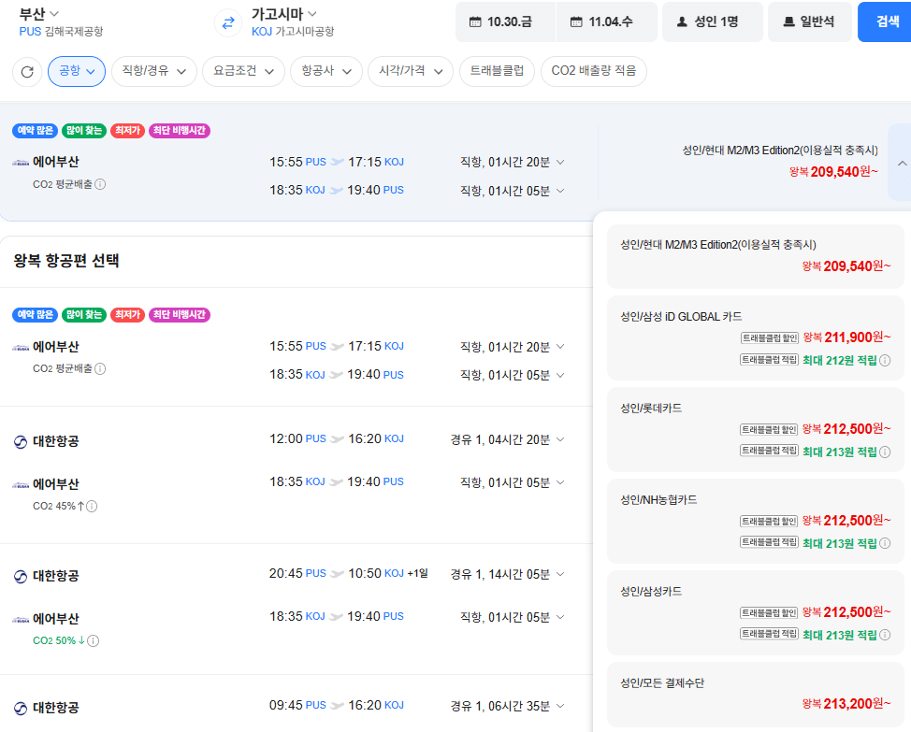The height and width of the screenshot is (732, 911).
Task: Click top card's 예약 많은 badge
Action: pyautogui.click(x=35, y=131)
